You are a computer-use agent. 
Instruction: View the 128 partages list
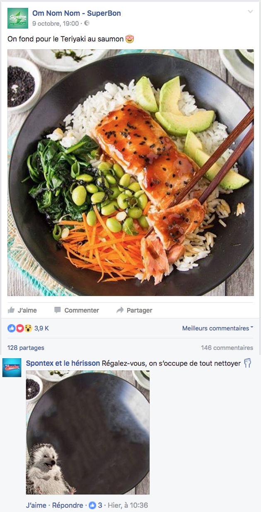tap(26, 348)
